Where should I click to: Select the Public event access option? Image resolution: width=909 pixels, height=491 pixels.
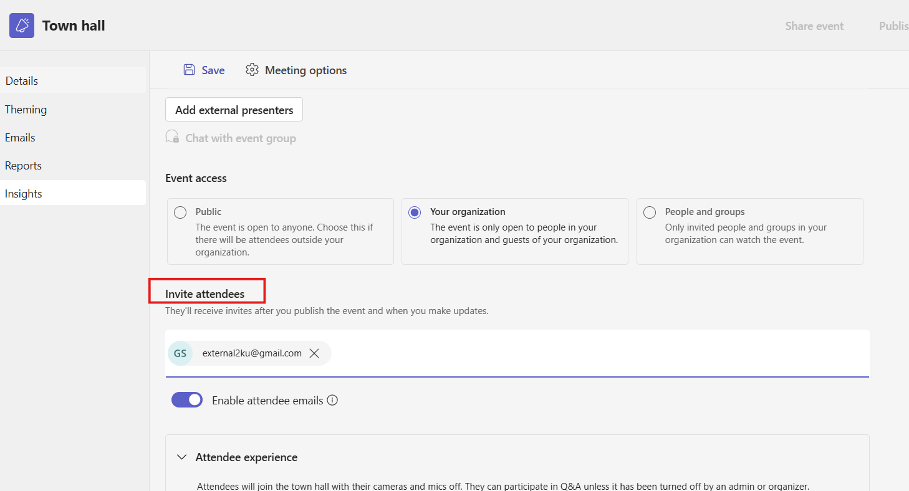click(x=180, y=212)
